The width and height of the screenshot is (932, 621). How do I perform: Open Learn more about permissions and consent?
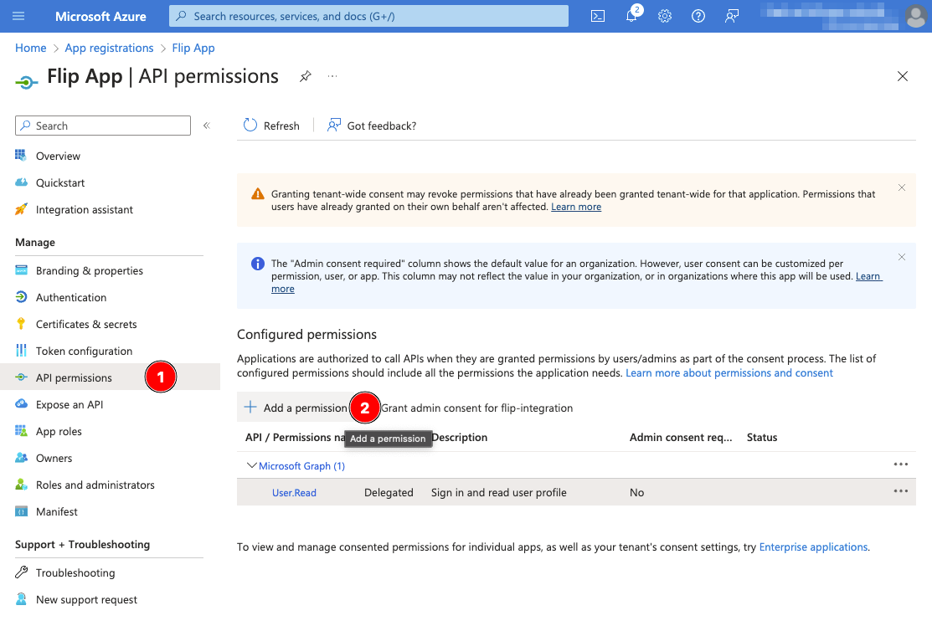(x=729, y=372)
